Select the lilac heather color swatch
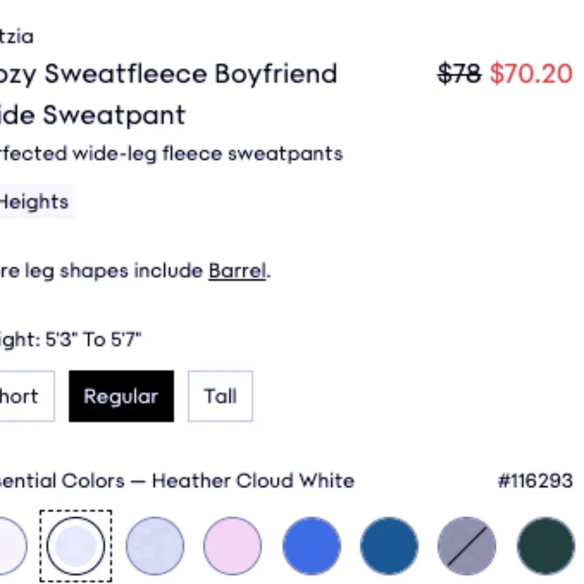This screenshot has height=584, width=584. click(x=154, y=545)
